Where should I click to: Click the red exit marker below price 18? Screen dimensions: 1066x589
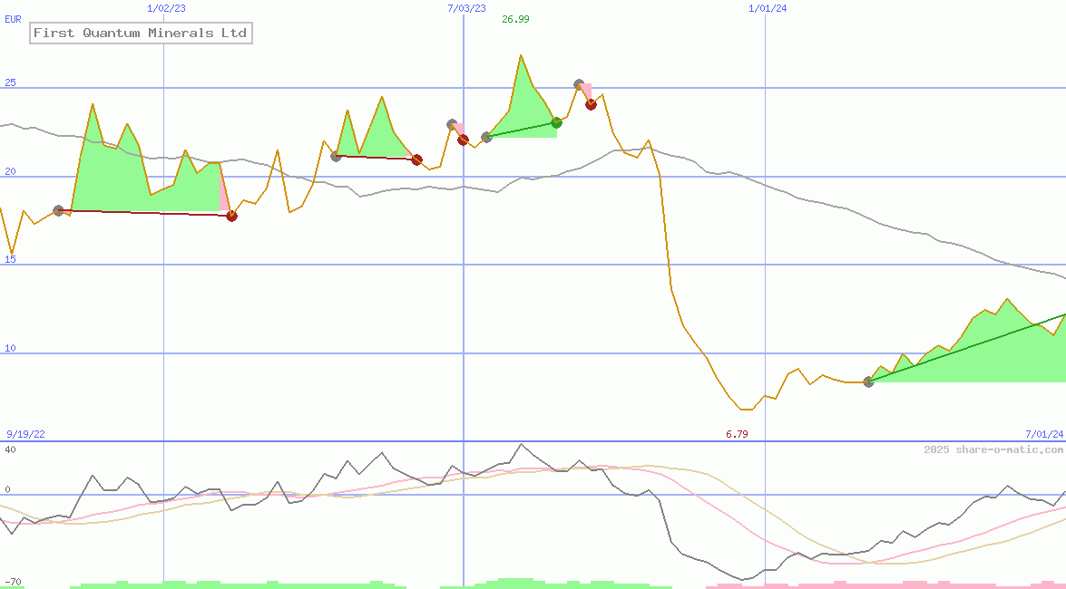(232, 216)
